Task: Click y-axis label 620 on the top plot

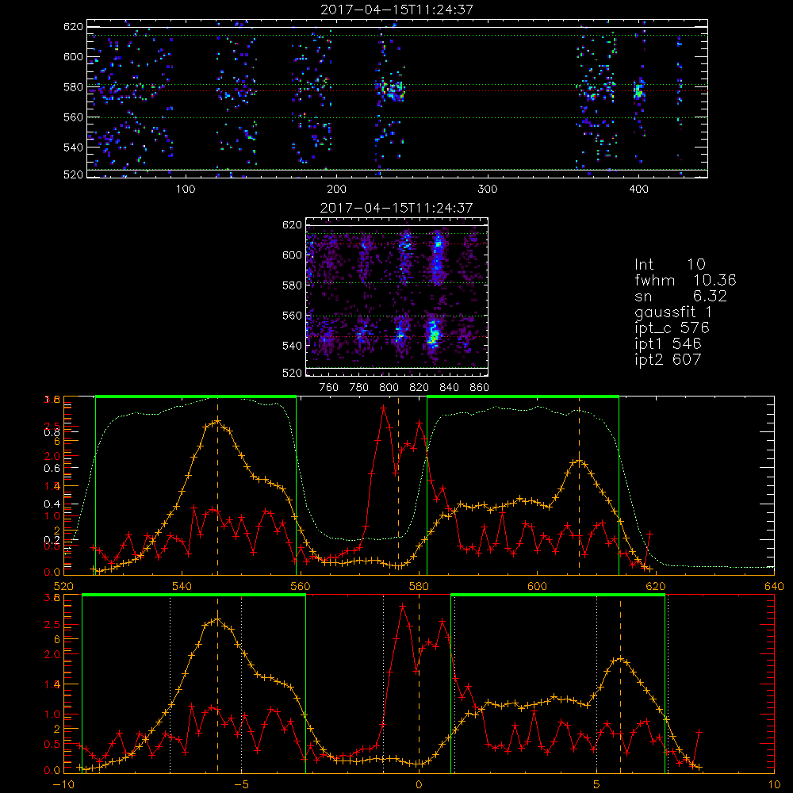Action: tap(73, 26)
